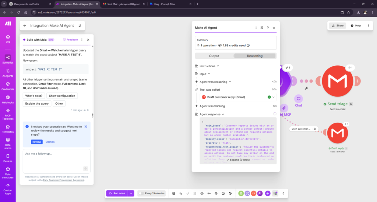Click Ask me a follow up input

[56, 161]
